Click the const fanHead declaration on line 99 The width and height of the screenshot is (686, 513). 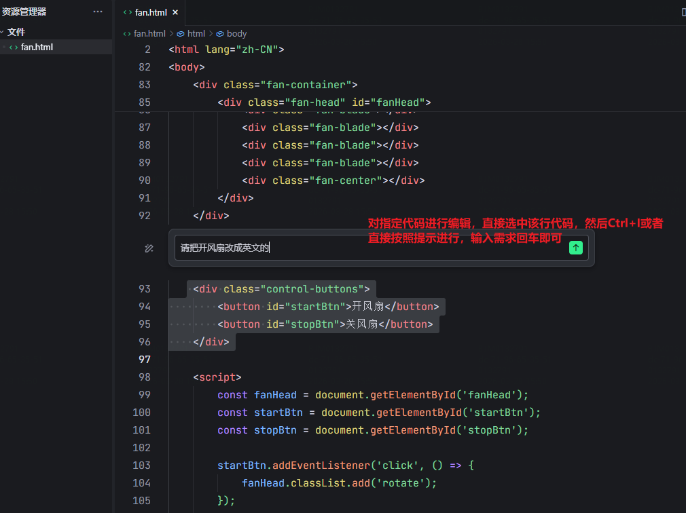point(373,395)
